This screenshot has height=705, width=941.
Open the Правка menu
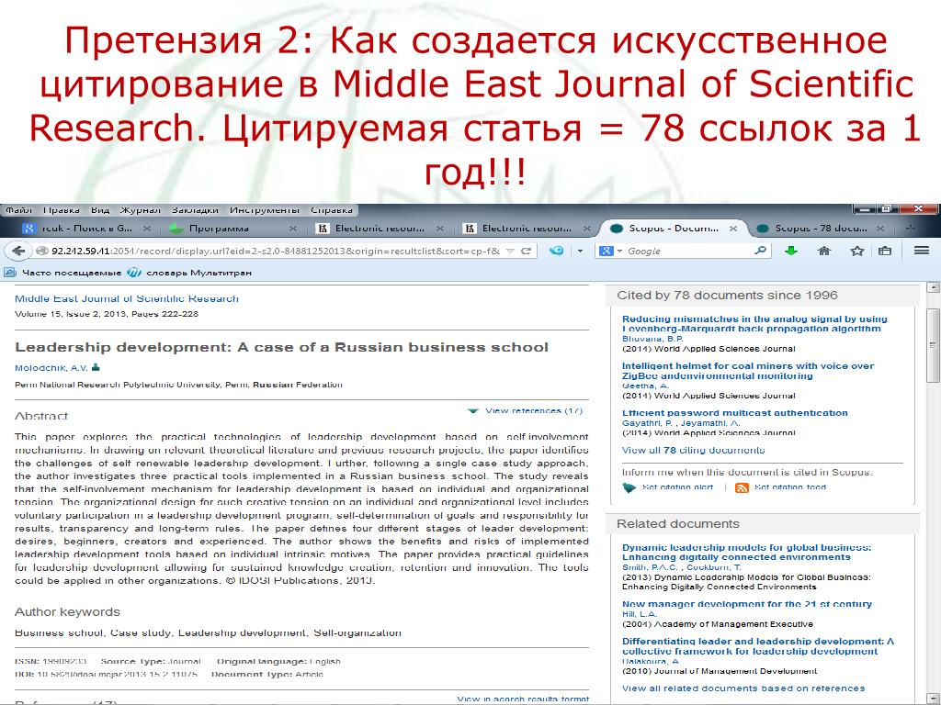[x=62, y=210]
